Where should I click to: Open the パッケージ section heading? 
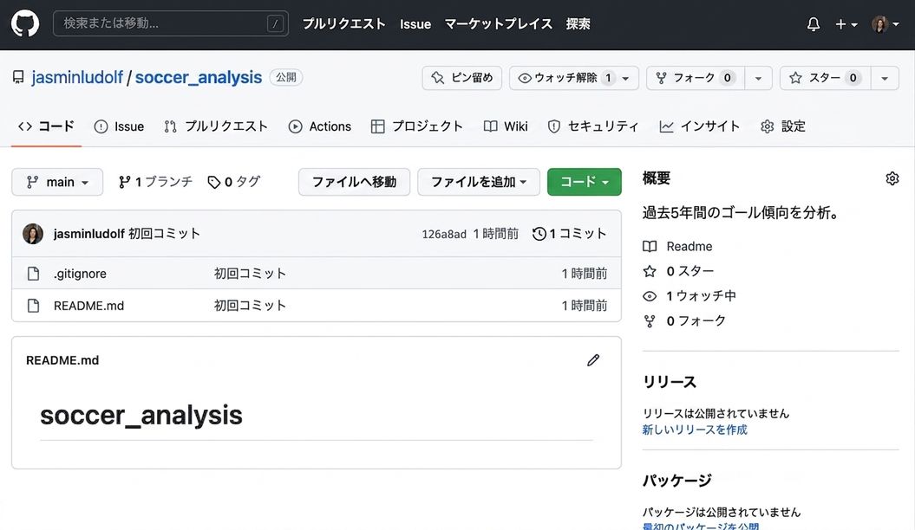tap(677, 481)
